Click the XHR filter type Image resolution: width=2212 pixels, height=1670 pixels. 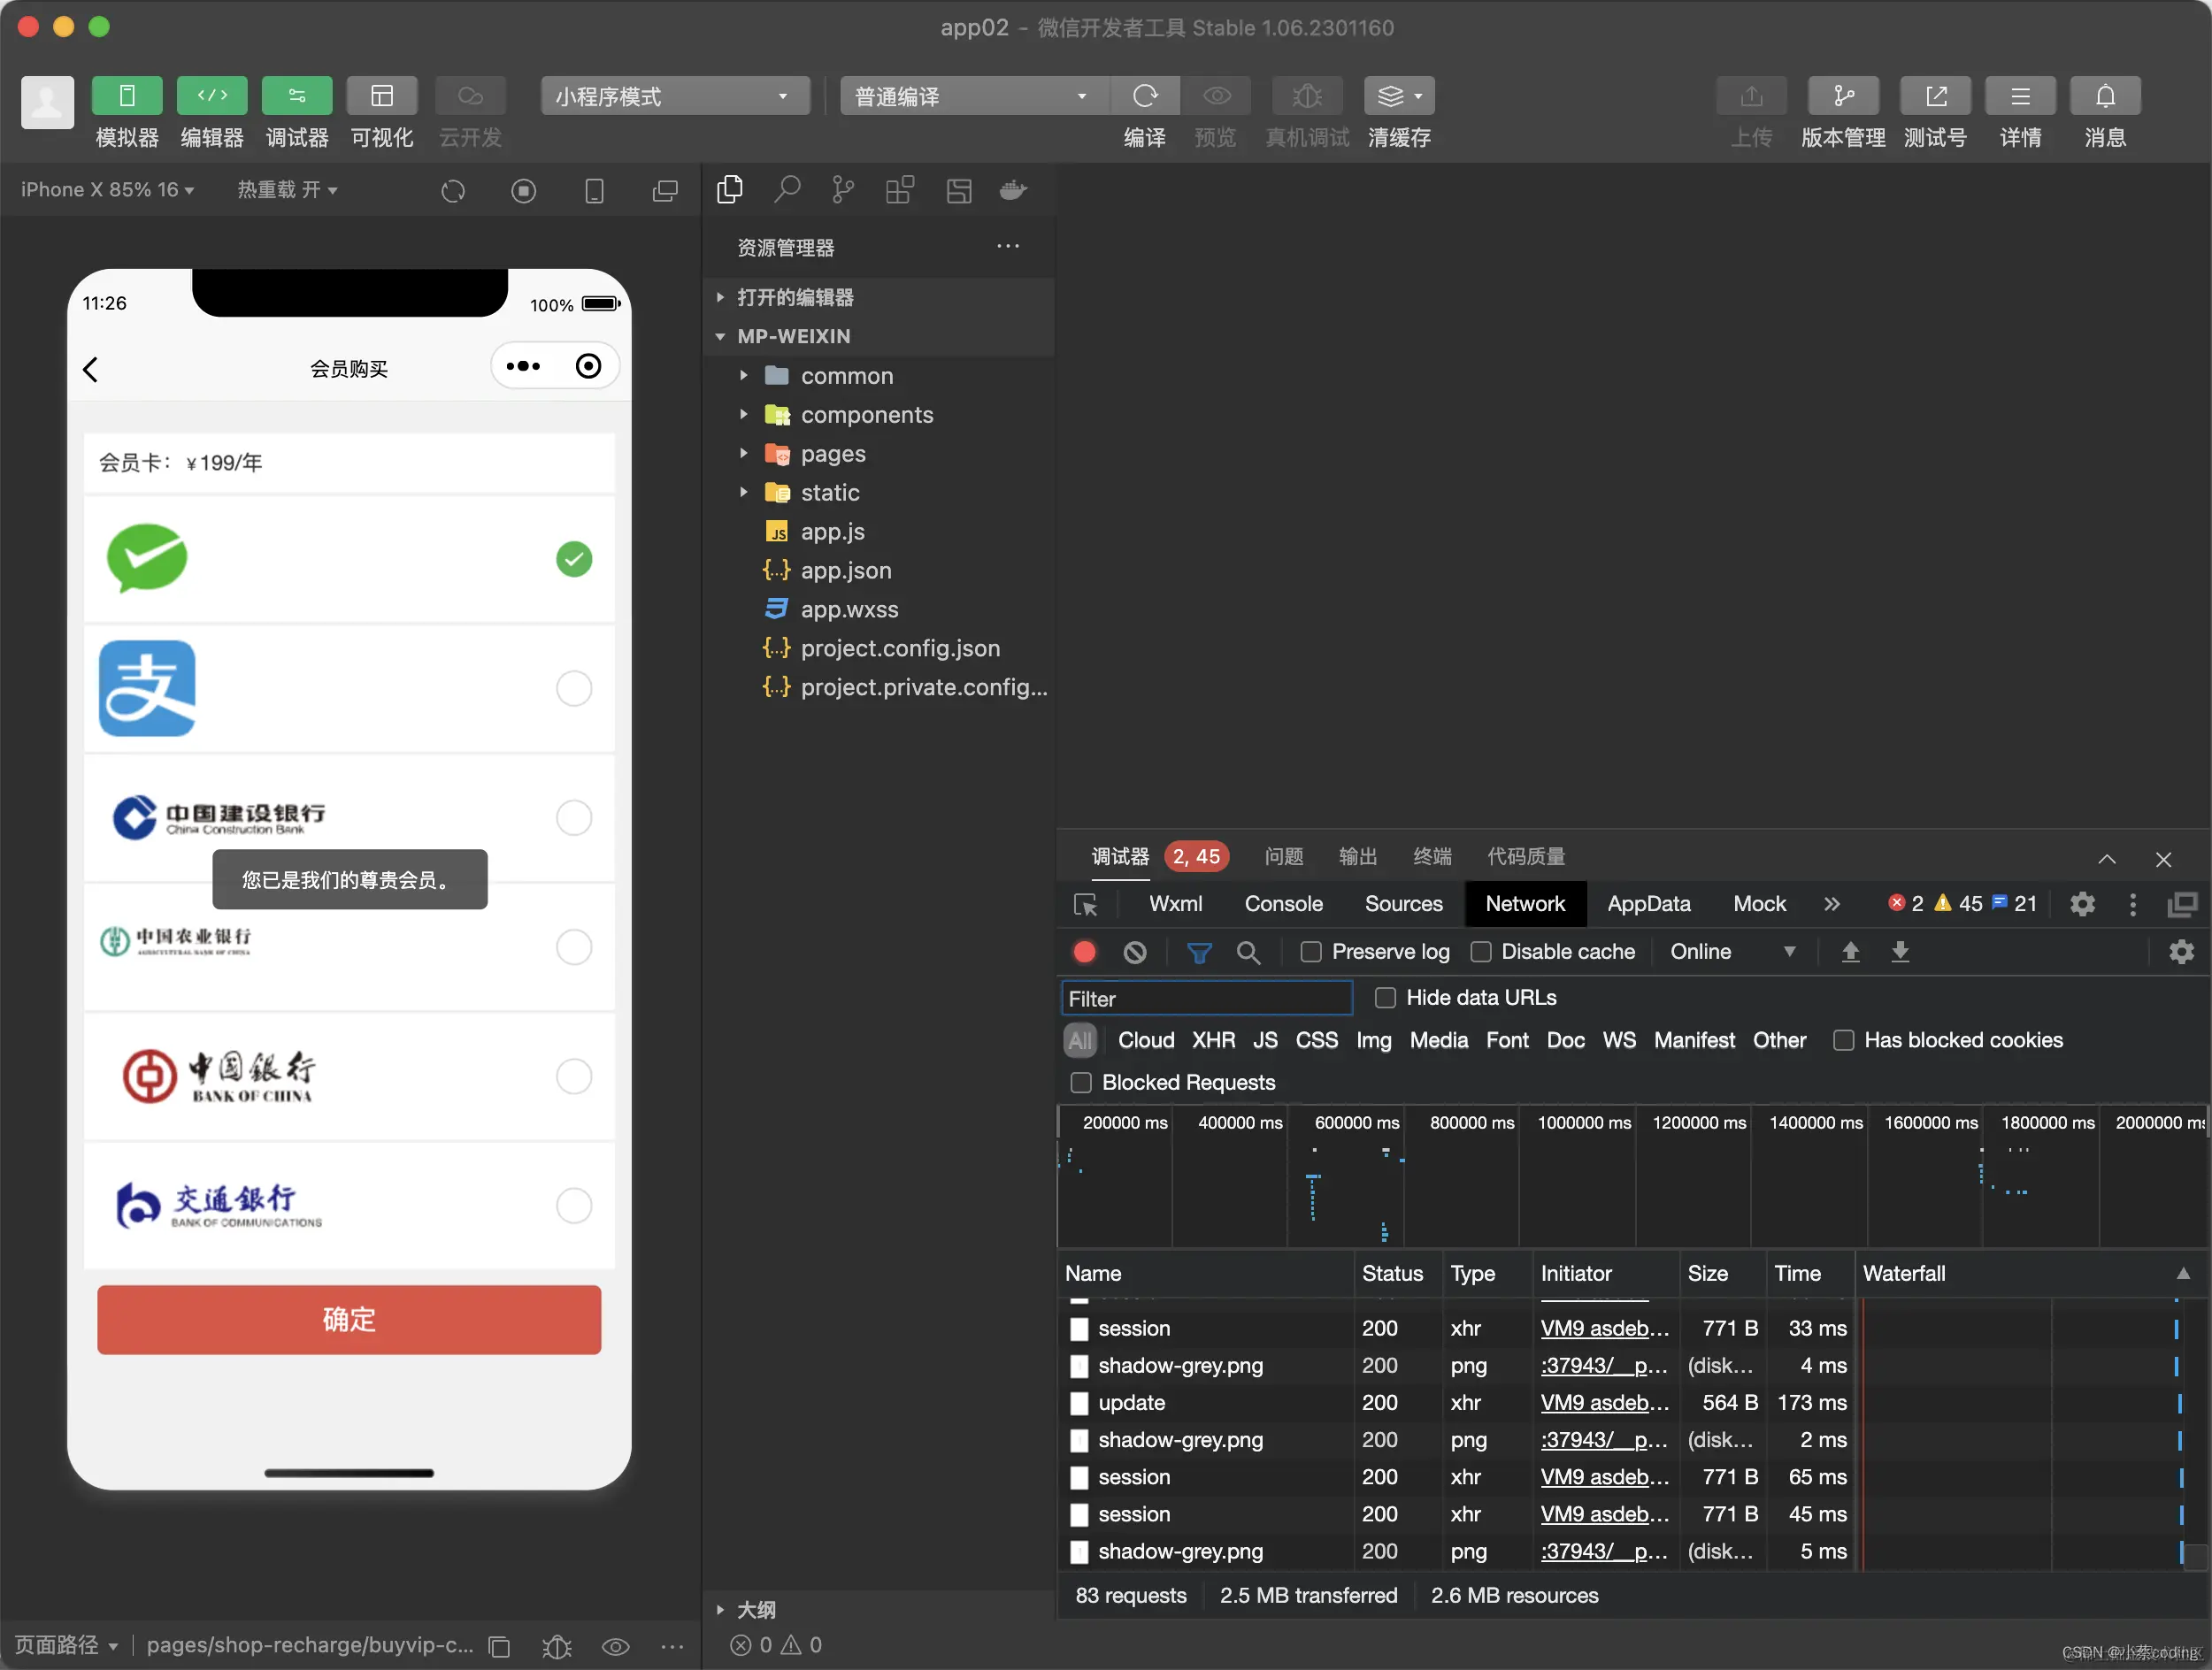point(1212,1040)
